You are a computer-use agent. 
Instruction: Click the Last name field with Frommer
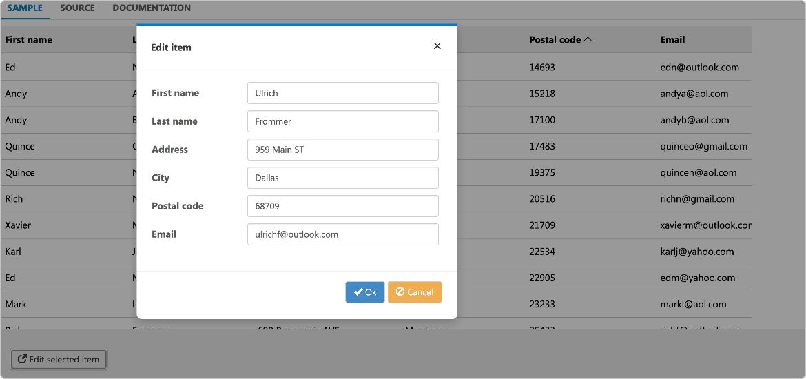tap(343, 121)
